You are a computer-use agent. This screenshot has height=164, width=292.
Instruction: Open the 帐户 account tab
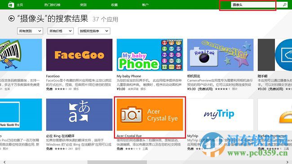[x=145, y=5]
